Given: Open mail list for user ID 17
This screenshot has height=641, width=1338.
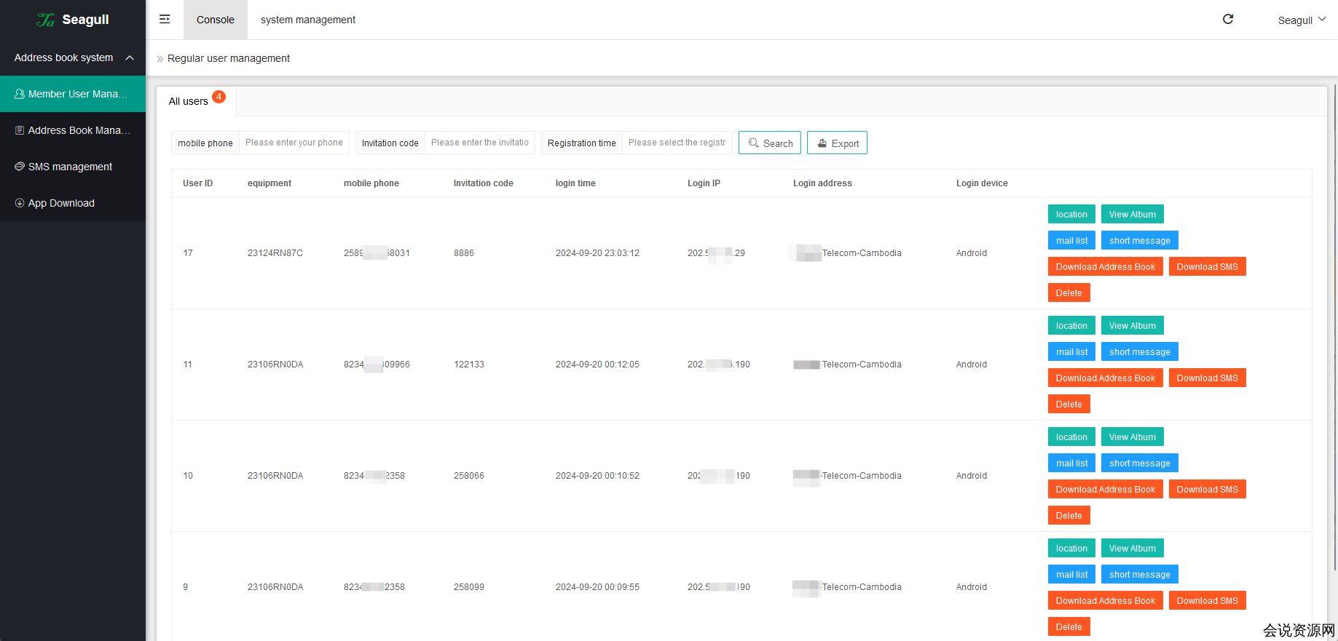Looking at the screenshot, I should pos(1071,240).
